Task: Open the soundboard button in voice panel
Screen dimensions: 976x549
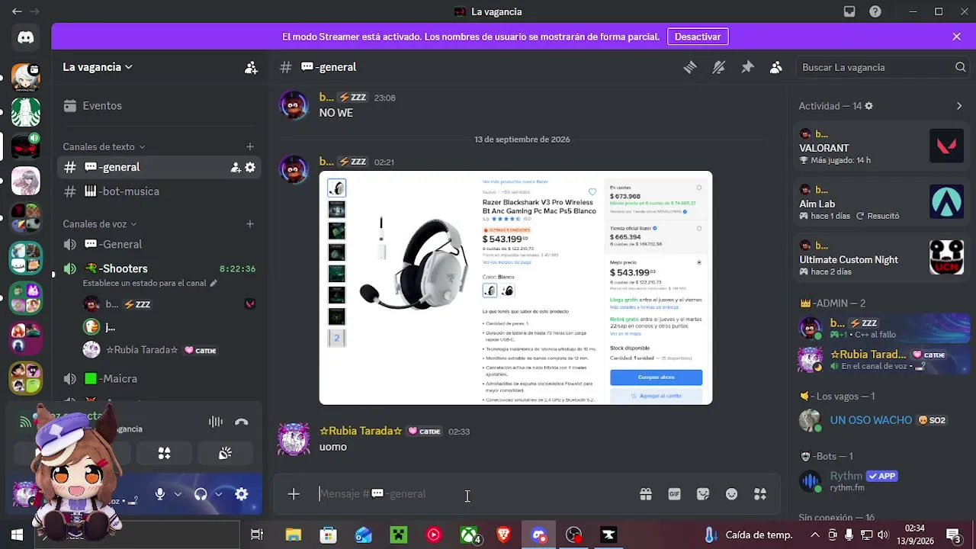Action: point(225,454)
